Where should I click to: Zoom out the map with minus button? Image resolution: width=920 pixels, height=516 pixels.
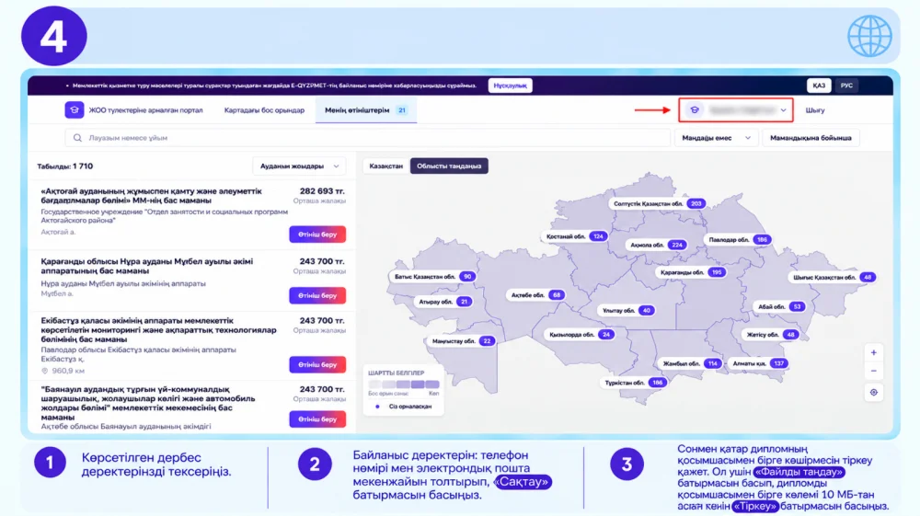[x=874, y=372]
